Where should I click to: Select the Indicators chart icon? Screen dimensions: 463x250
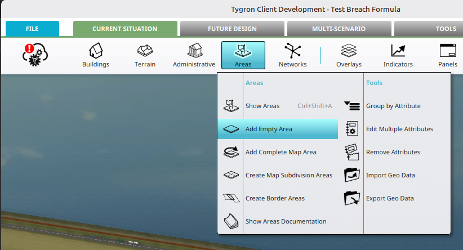[398, 51]
